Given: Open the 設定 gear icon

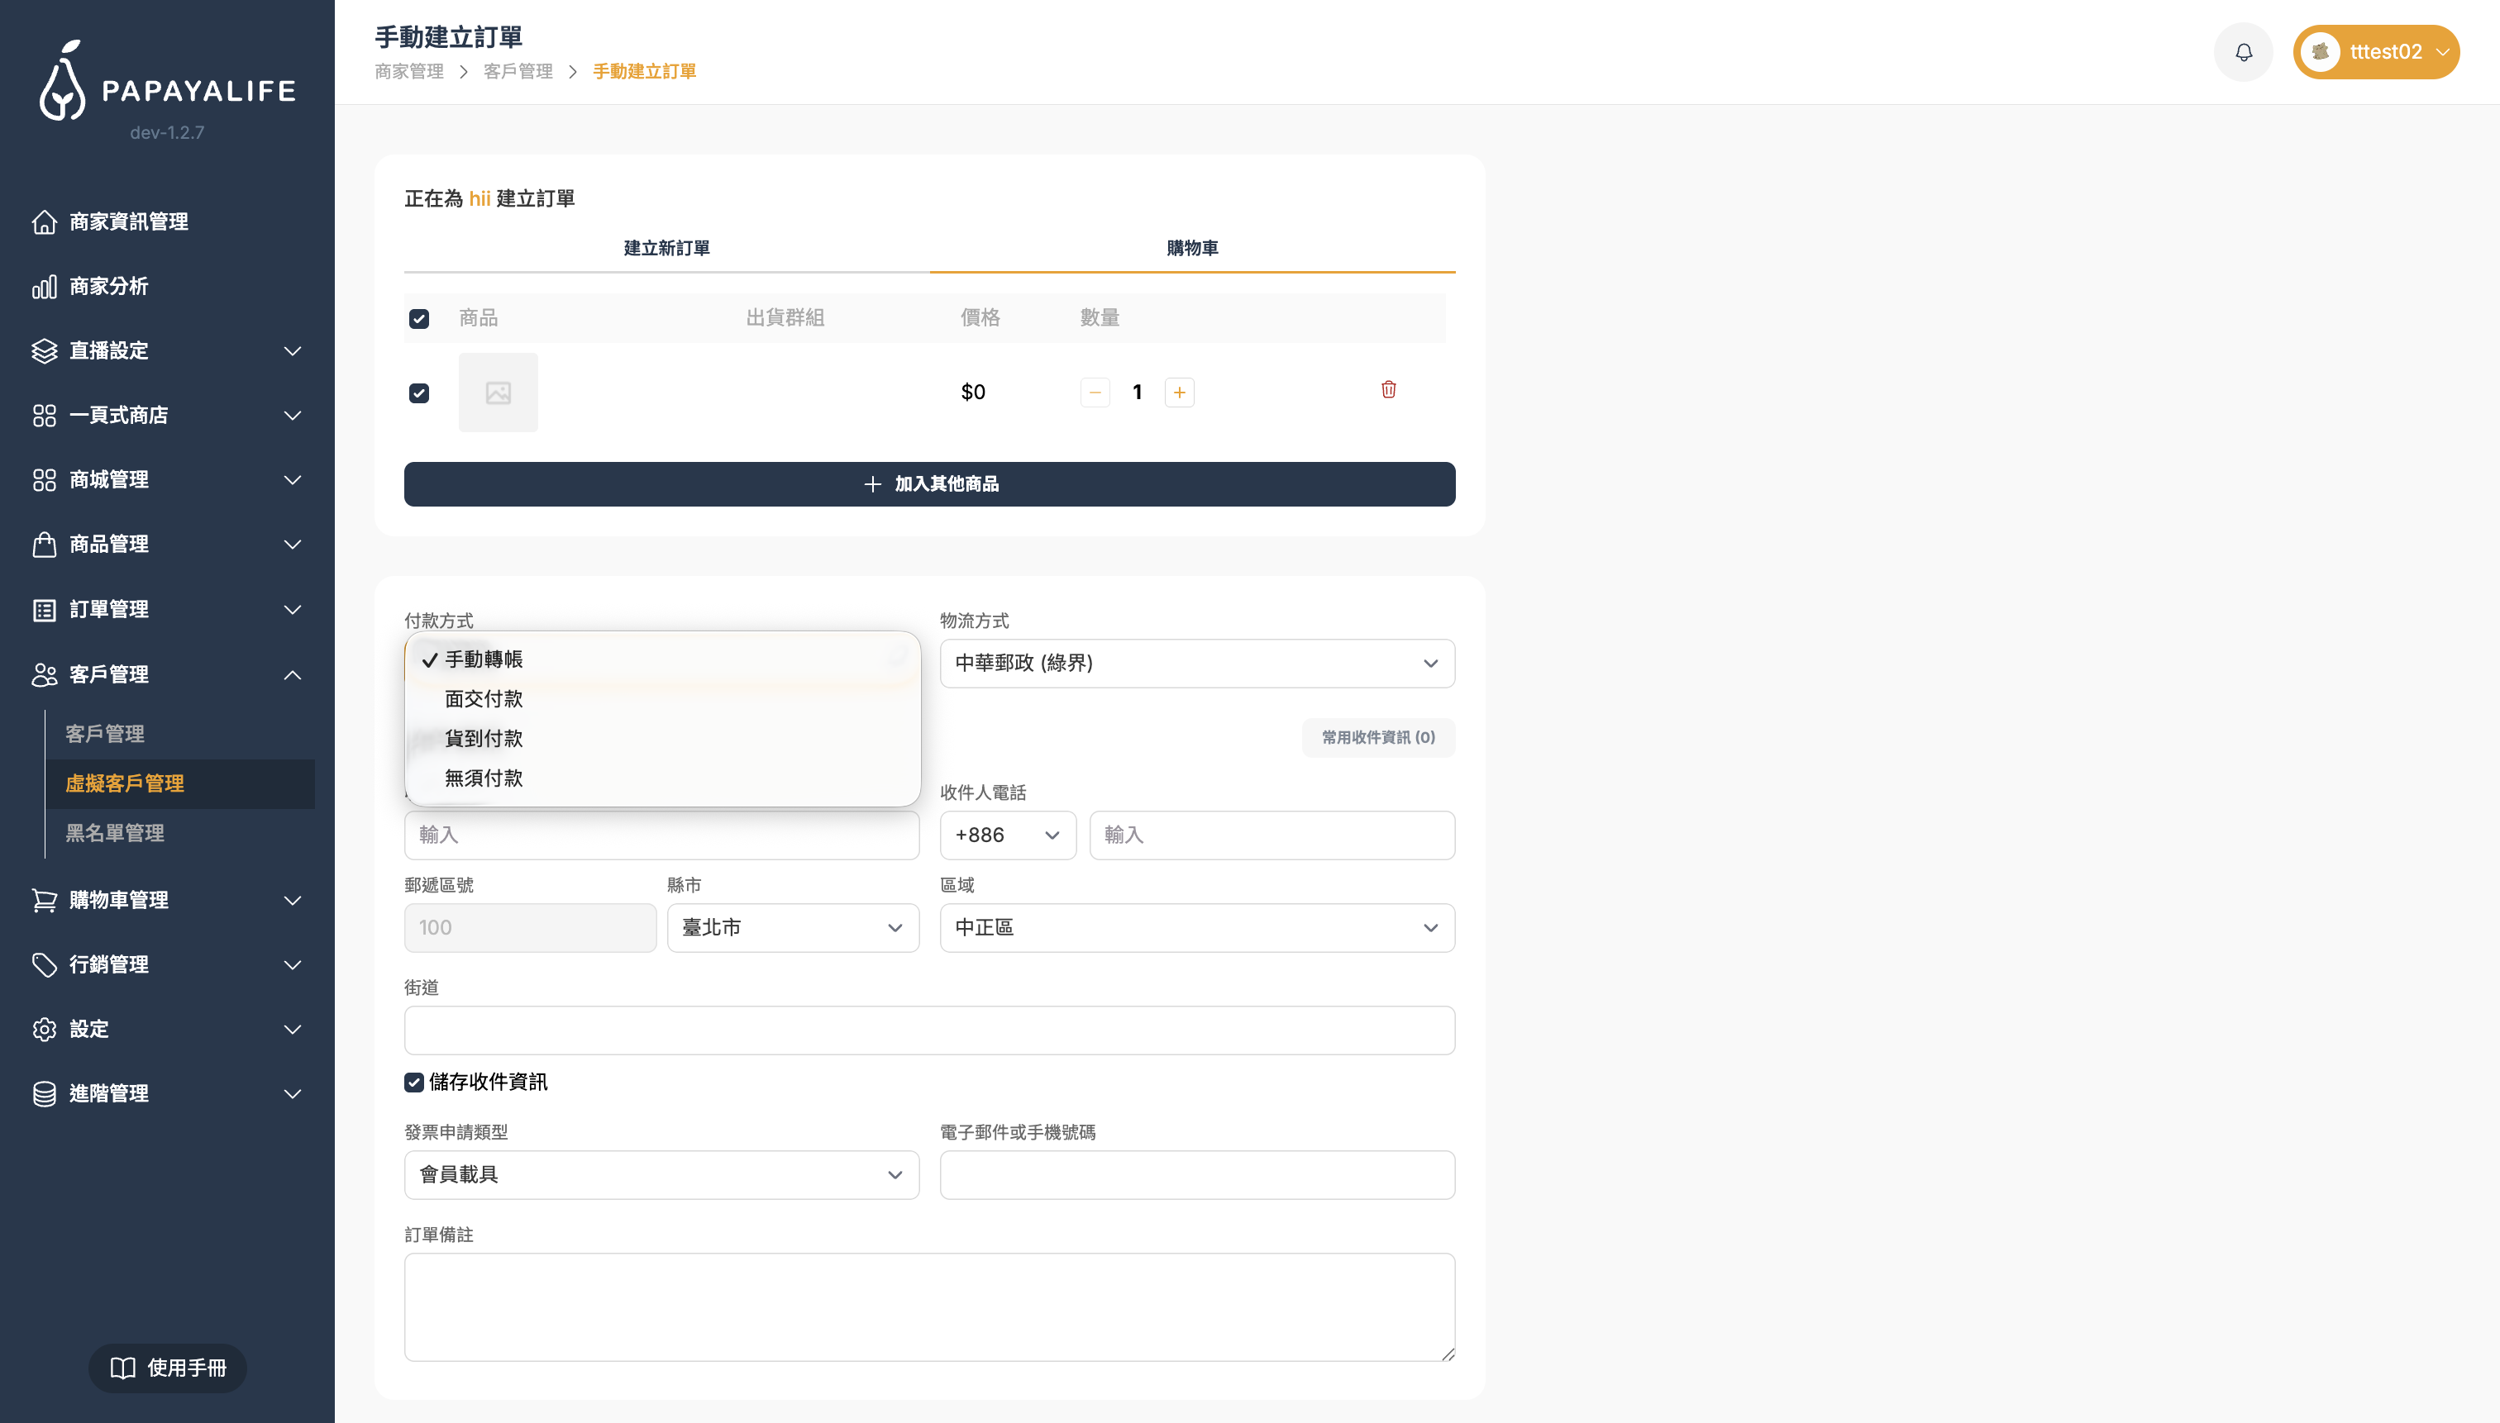Looking at the screenshot, I should point(45,1029).
